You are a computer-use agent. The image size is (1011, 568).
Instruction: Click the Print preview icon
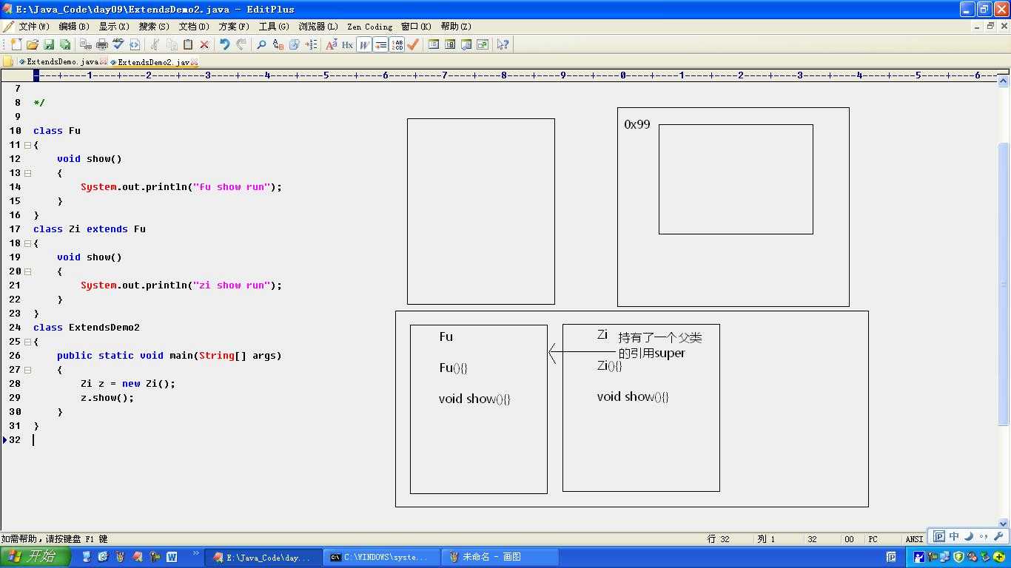(86, 44)
